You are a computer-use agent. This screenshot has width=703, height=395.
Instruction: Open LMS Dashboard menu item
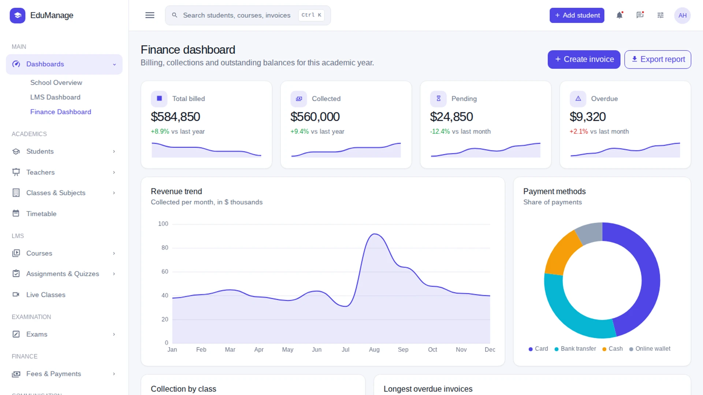55,97
